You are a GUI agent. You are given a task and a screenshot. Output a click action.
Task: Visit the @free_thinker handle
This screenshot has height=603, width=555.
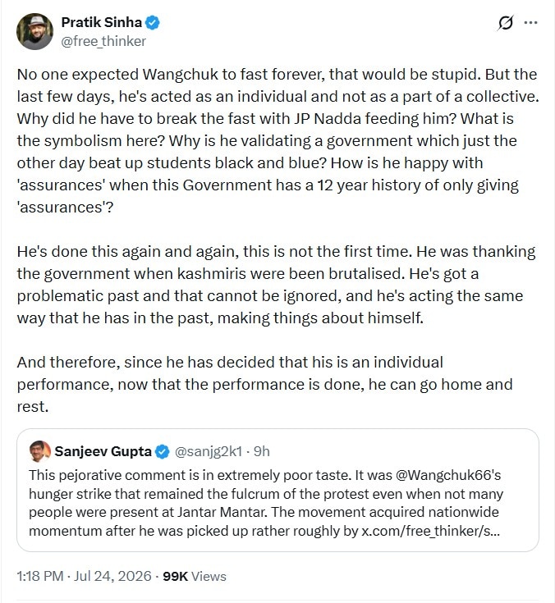[x=103, y=41]
